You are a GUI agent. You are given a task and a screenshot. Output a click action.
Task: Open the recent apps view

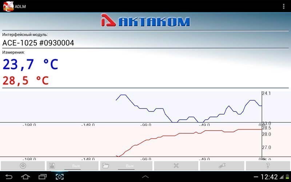tap(43, 177)
